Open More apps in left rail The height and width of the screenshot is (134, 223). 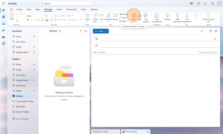[x=4, y=43]
